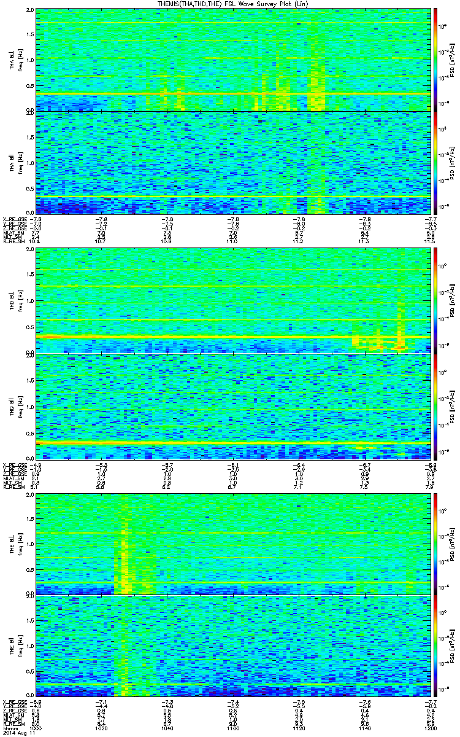460x737 pixels.
Task: Click the THA B-perpendicular PSD color bar
Action: [x=436, y=60]
